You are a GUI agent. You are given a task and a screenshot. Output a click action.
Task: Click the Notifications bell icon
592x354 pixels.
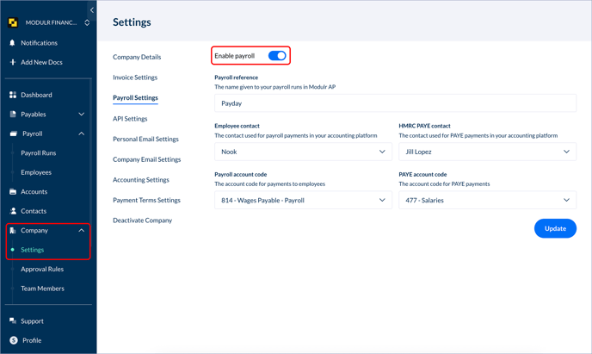[13, 43]
